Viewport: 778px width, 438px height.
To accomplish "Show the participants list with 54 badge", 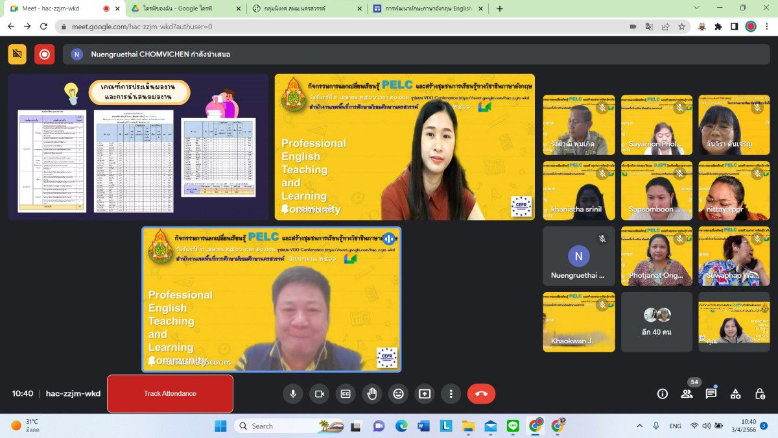I will coord(687,393).
